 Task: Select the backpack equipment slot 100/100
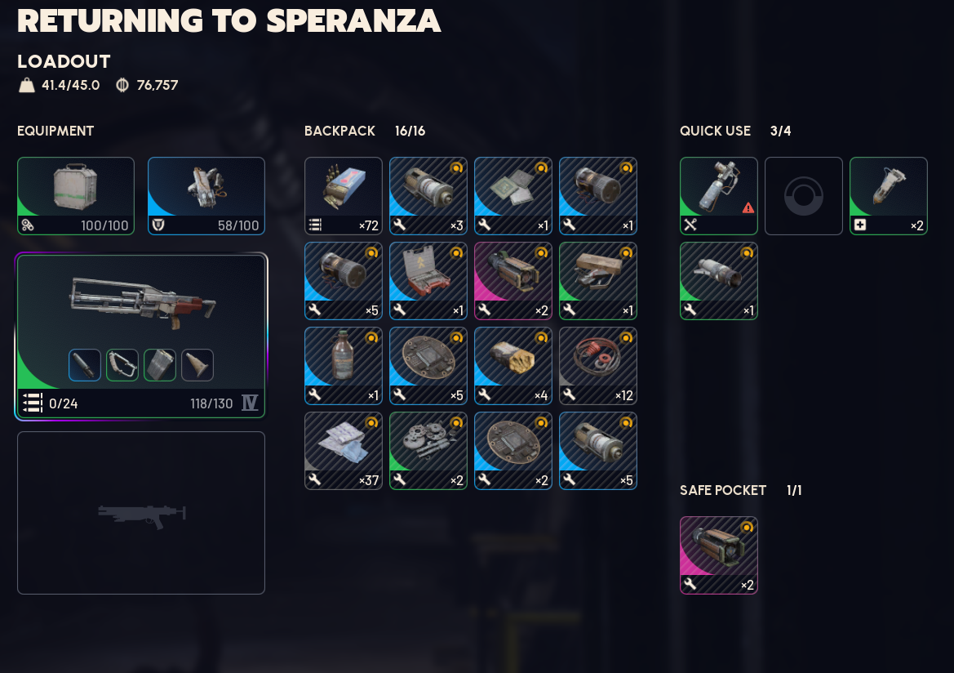pos(76,195)
